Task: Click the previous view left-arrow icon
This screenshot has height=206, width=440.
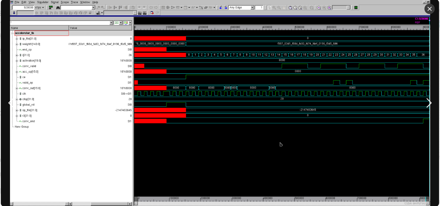Action: click(x=319, y=7)
